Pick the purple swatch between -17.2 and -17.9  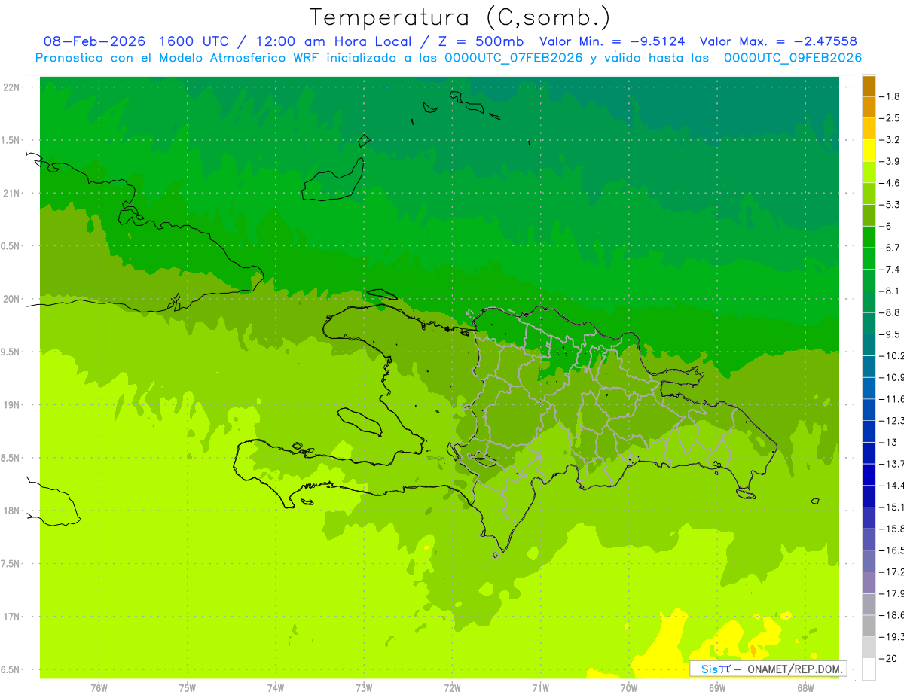869,583
